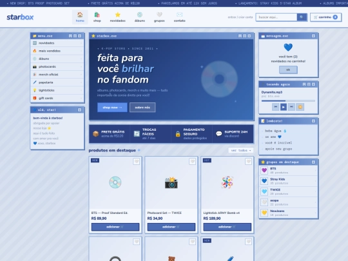Skip to the next track
The width and height of the screenshot is (348, 261).
(x=291, y=107)
